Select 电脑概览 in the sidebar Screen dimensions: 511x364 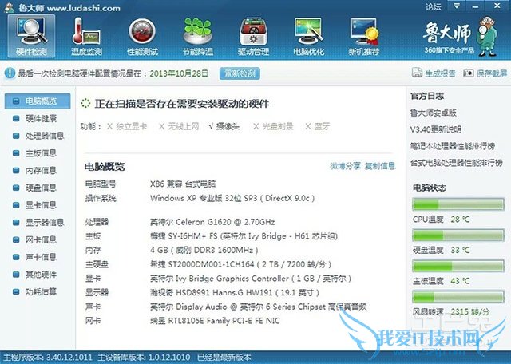(x=38, y=101)
